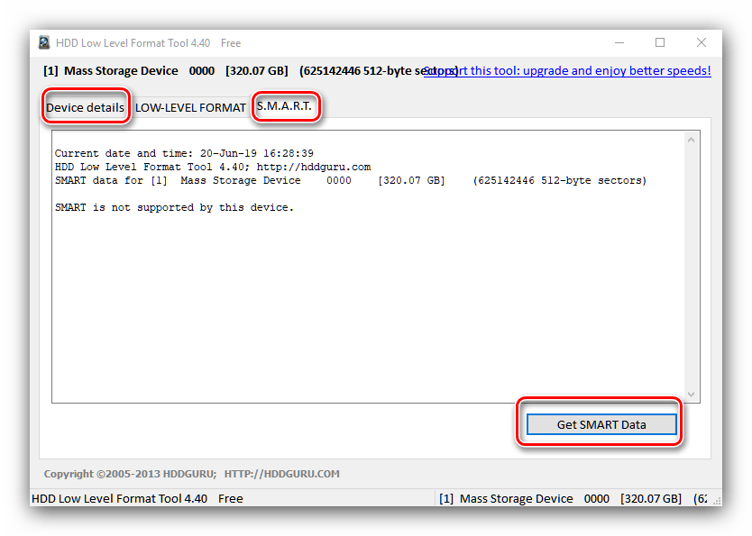
Task: Close the HDD Low Level Format Tool window
Action: tap(702, 42)
